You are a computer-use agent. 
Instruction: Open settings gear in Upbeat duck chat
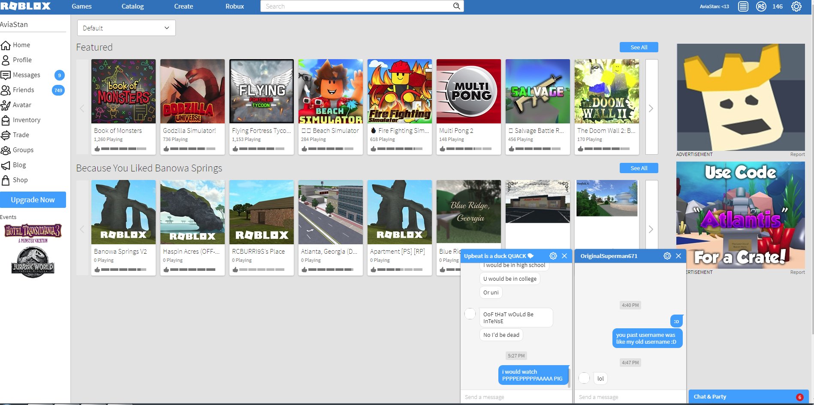553,256
